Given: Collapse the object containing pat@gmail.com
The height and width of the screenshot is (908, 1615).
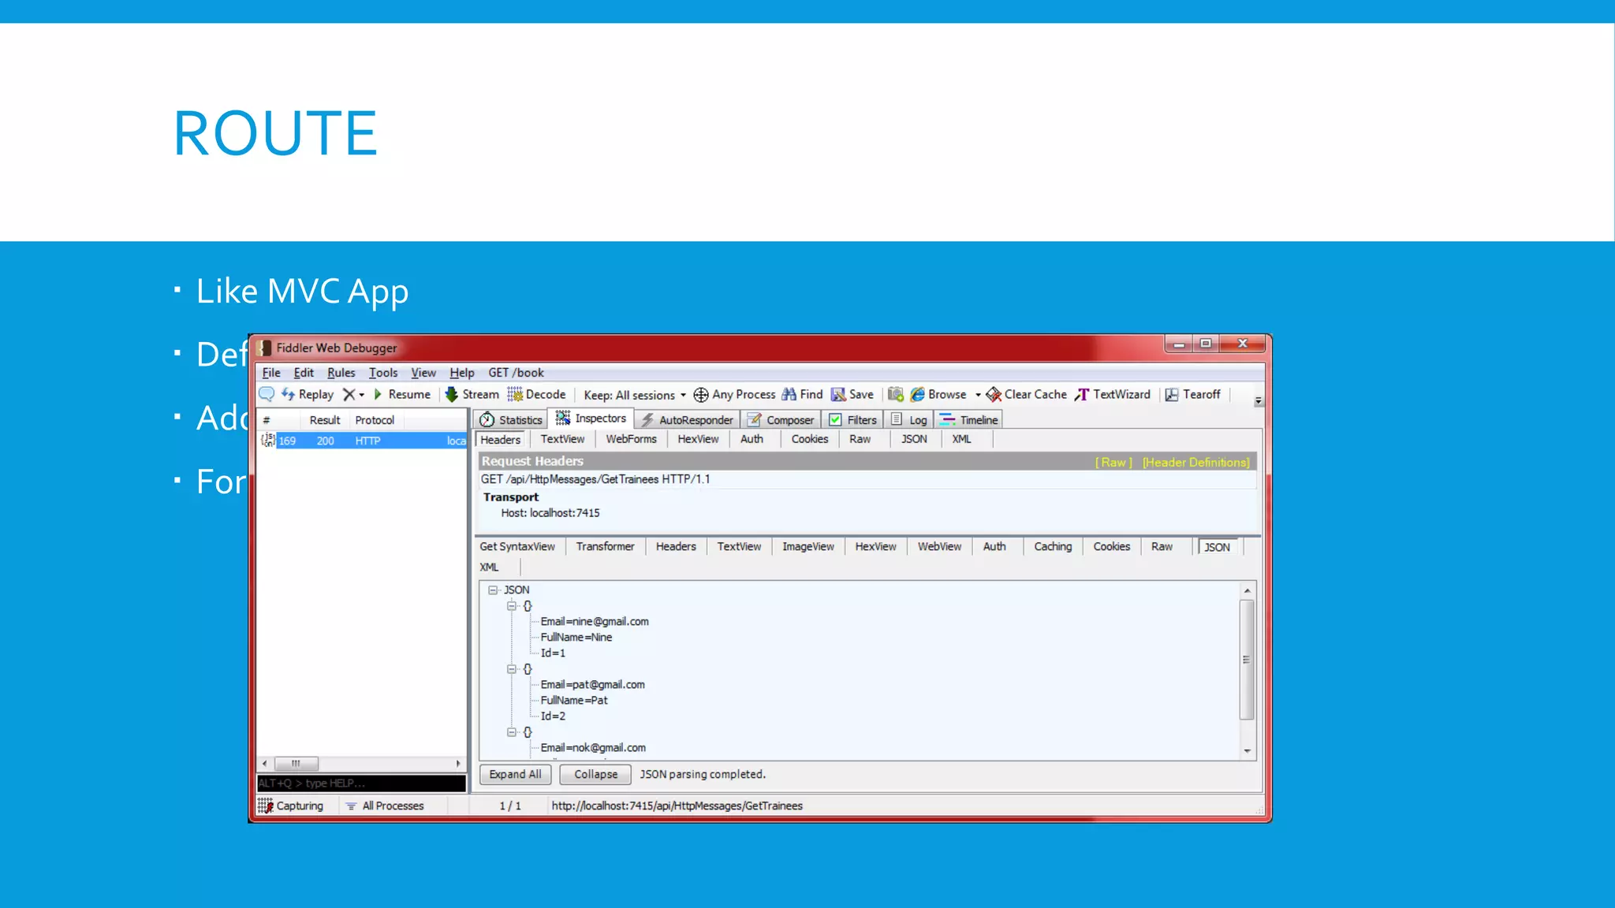Looking at the screenshot, I should 511,668.
